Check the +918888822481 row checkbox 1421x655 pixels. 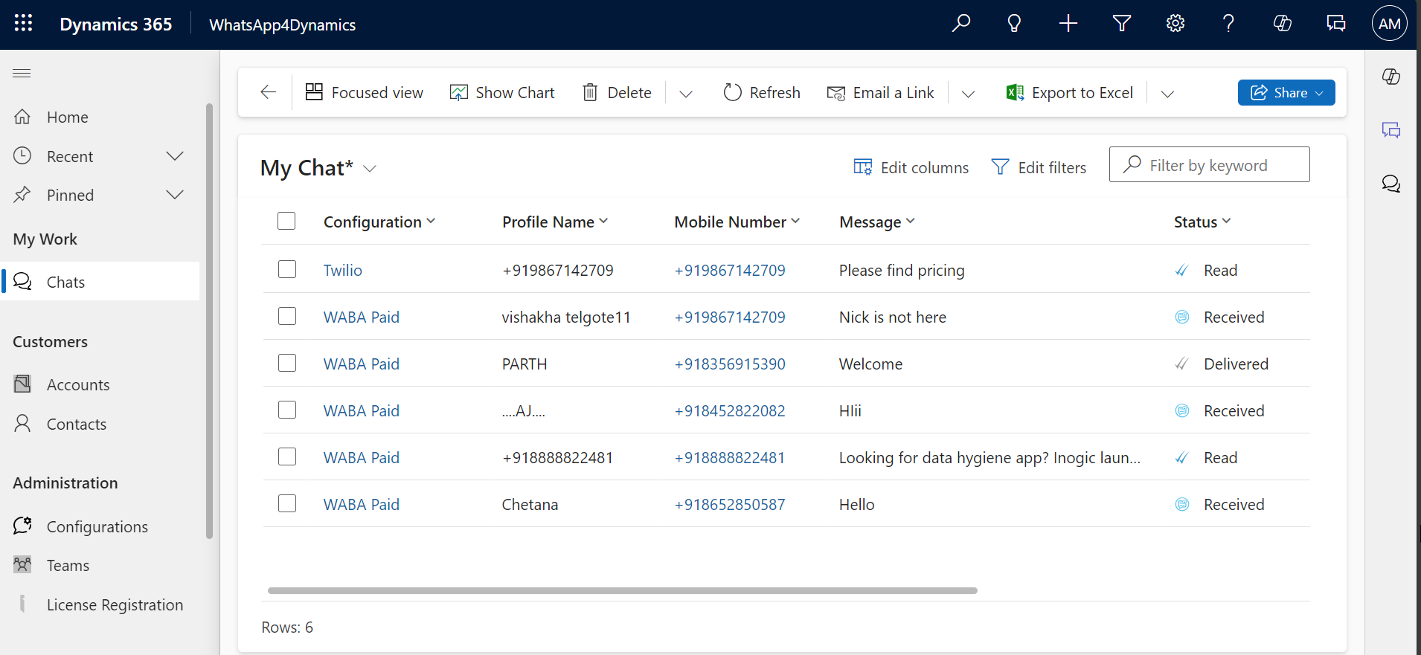click(287, 456)
